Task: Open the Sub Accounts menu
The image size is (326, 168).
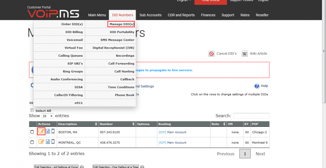Action: 150,15
